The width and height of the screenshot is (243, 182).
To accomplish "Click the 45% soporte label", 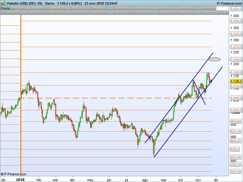I will [x=184, y=13].
